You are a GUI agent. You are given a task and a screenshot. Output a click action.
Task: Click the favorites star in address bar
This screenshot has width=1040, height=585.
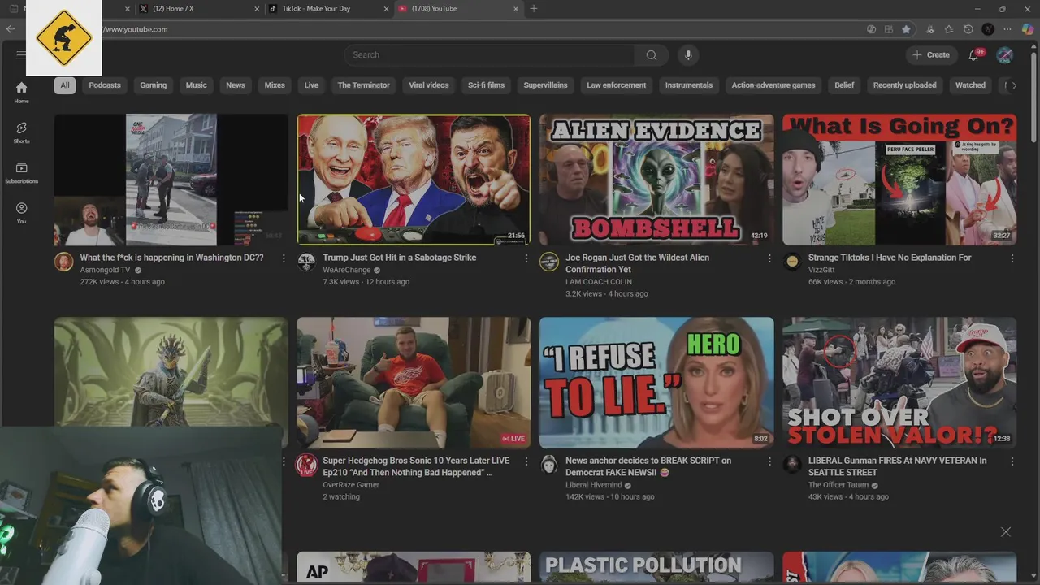pos(906,29)
